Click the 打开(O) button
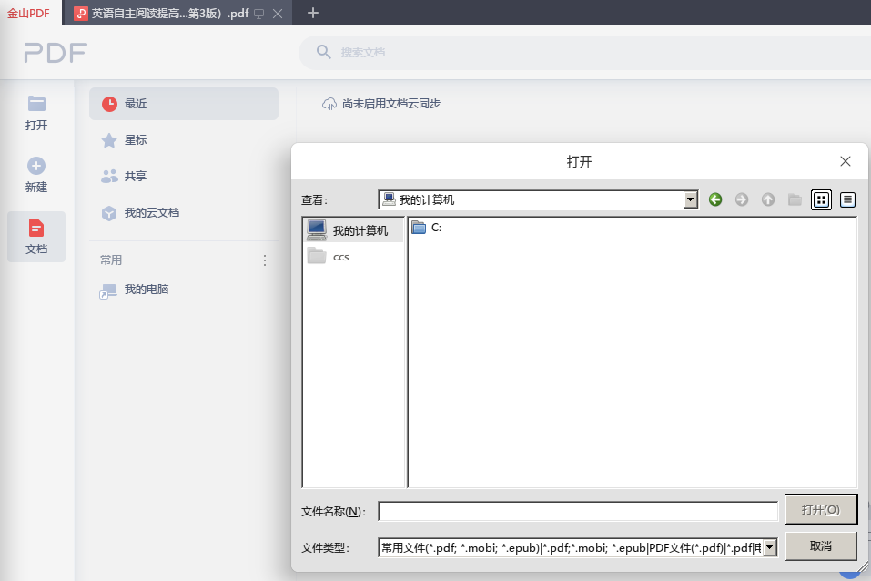 [821, 510]
